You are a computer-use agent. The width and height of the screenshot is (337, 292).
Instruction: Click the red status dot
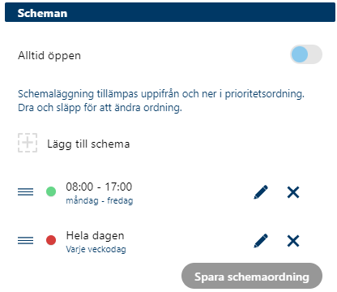tap(51, 240)
